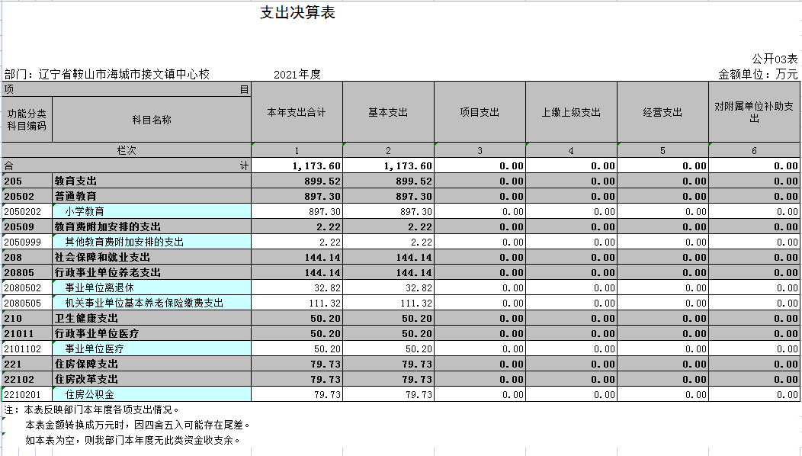Viewport: 802px width, 456px height.
Task: Click code cell 2080502
Action: point(27,287)
